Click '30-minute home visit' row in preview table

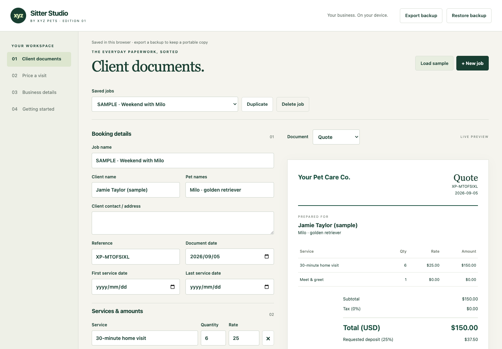pyautogui.click(x=388, y=265)
